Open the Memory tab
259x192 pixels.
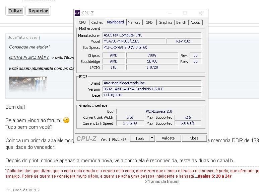point(134,22)
